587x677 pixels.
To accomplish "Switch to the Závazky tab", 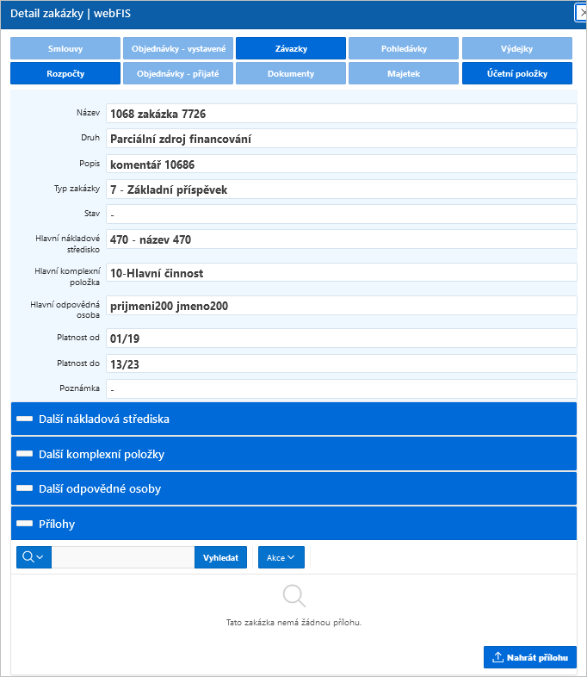I will [x=291, y=48].
